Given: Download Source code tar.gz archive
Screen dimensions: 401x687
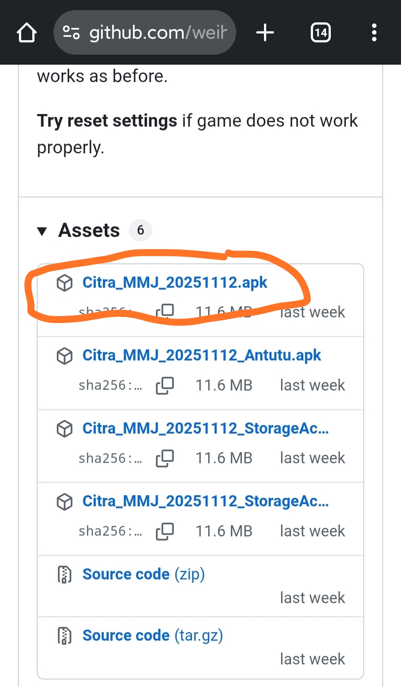Looking at the screenshot, I should click(x=152, y=635).
